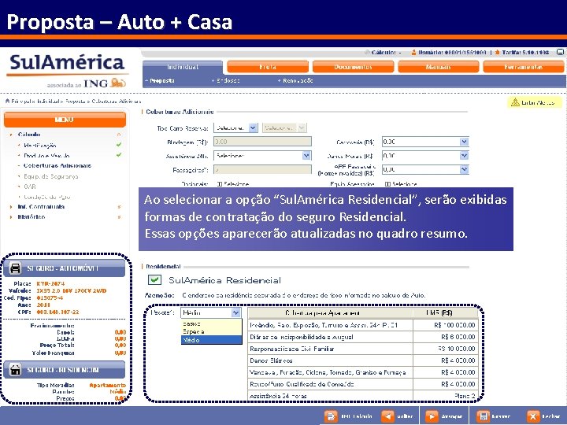567x425 pixels.
Task: Check the SulAmérica Residencial checkbox
Action: click(155, 279)
